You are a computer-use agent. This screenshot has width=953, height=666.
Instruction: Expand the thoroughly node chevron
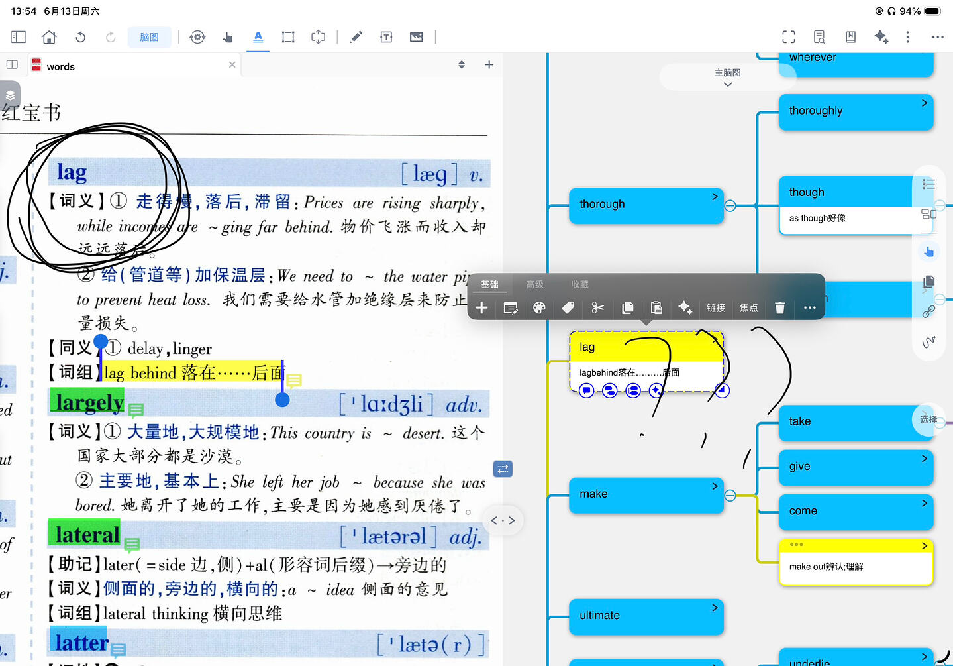pyautogui.click(x=925, y=103)
